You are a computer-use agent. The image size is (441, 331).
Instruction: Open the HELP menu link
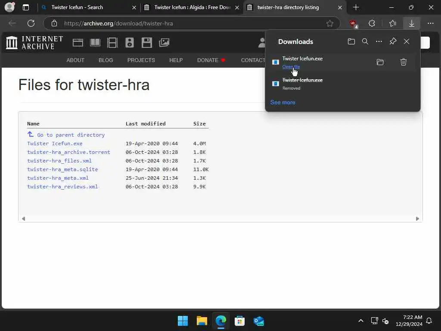tap(176, 60)
